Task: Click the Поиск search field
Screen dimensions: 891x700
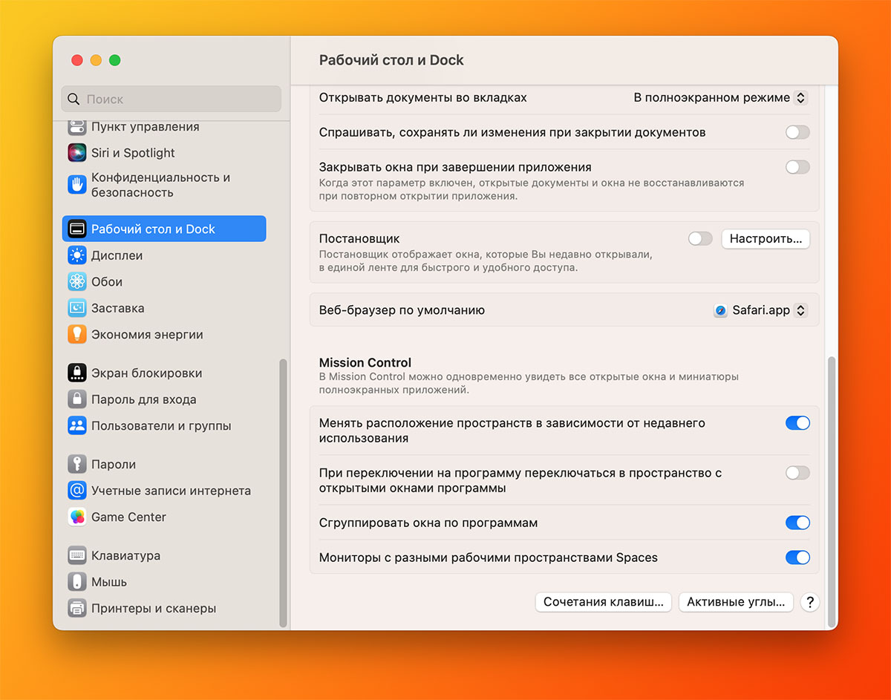Action: [172, 99]
